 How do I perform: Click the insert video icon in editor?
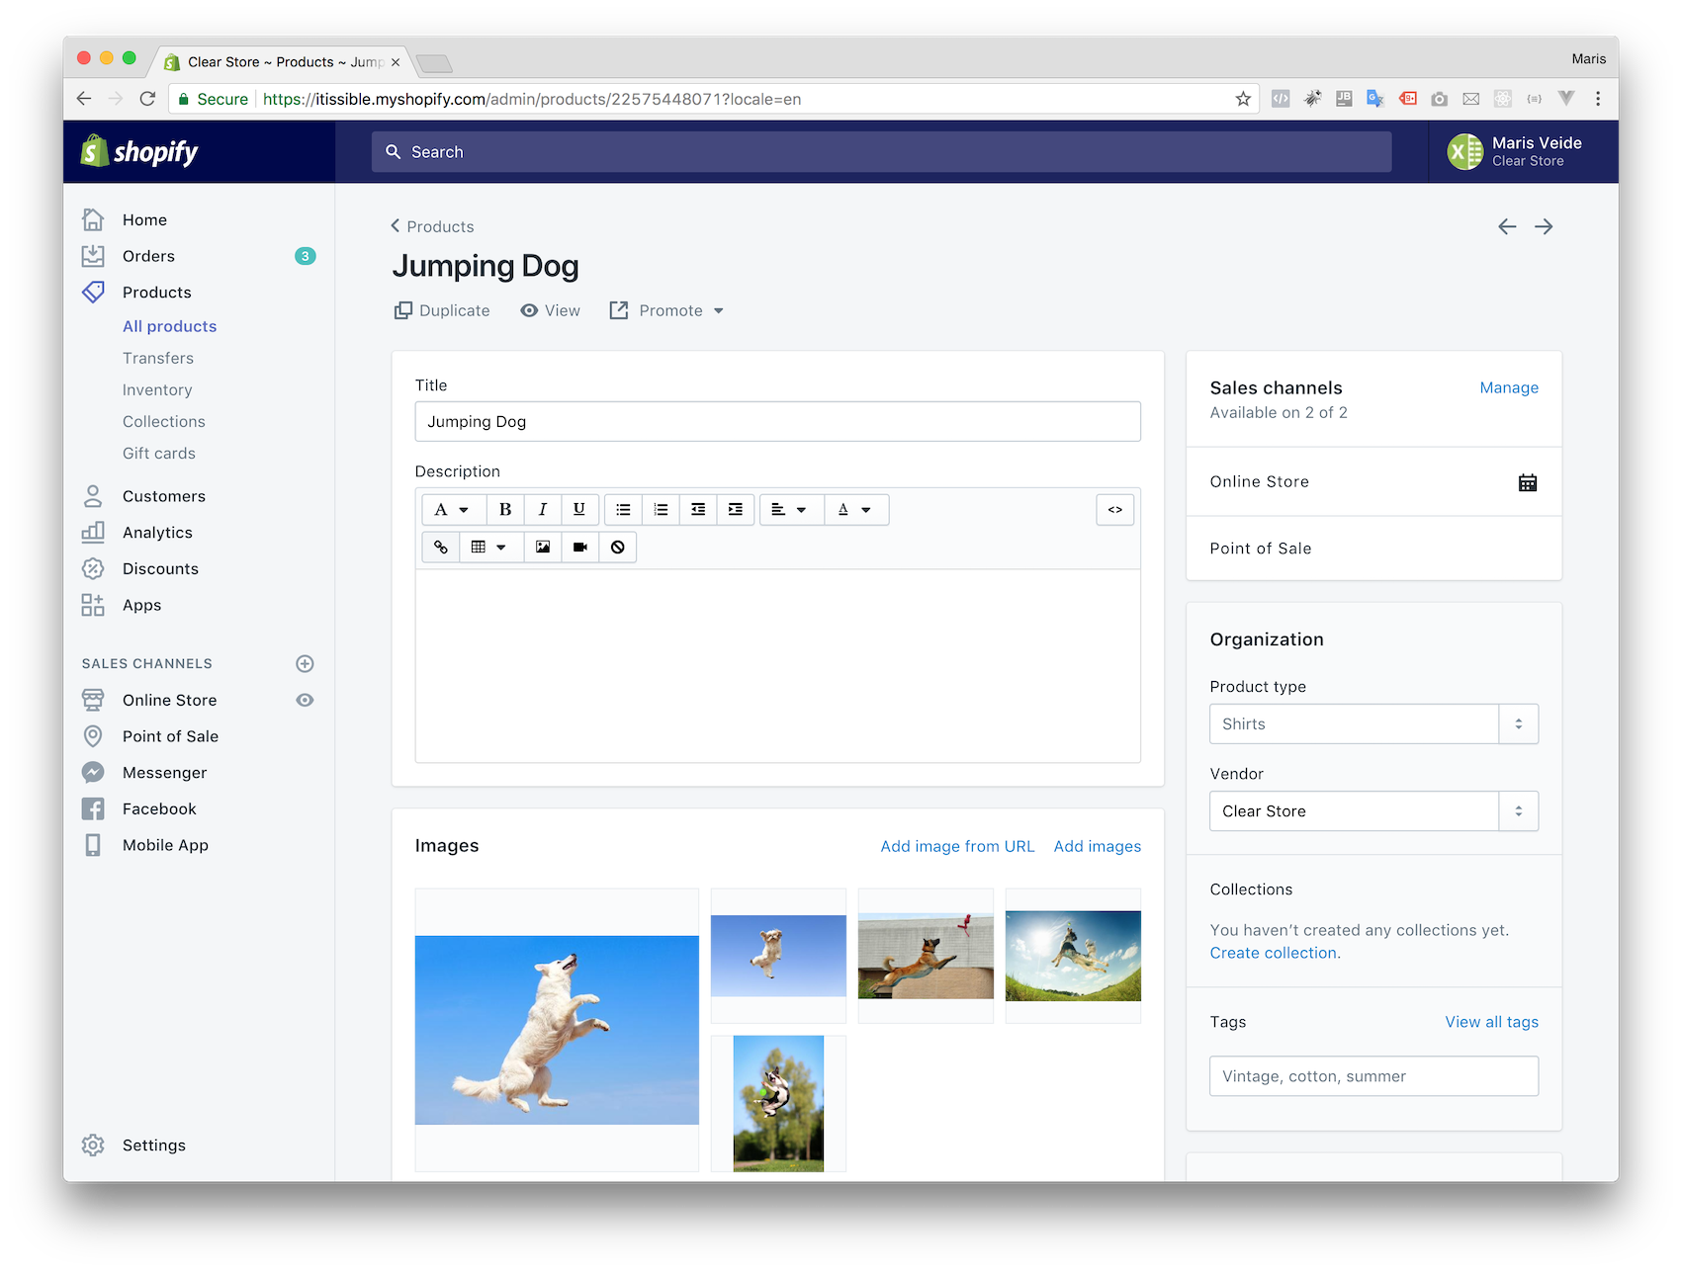580,548
